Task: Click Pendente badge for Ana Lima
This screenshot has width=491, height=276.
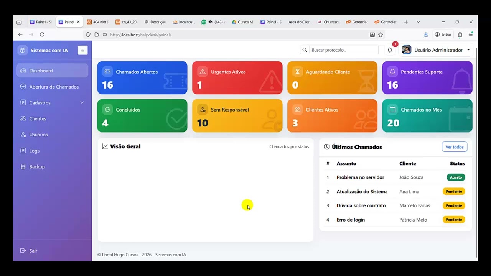Action: tap(454, 191)
